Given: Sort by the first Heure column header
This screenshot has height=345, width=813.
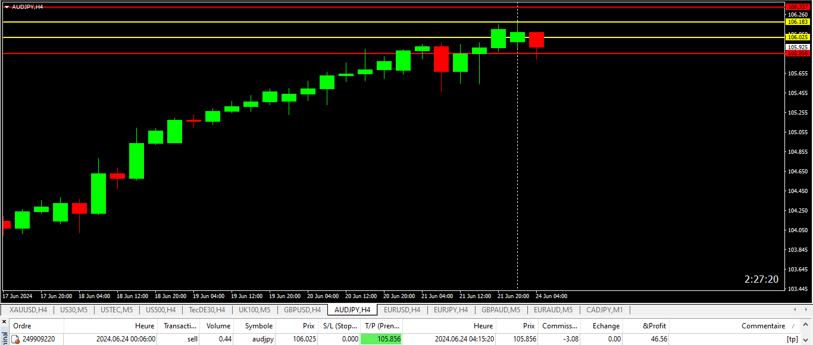Looking at the screenshot, I should click(111, 326).
